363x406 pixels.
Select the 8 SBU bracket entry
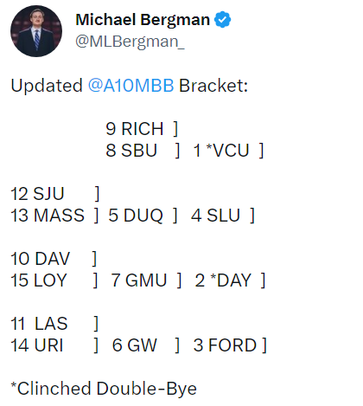pyautogui.click(x=131, y=150)
